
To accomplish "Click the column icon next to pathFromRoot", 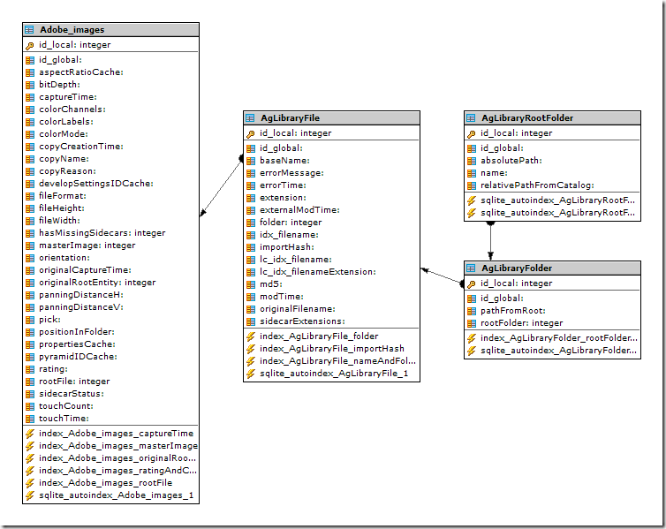I will click(x=472, y=311).
